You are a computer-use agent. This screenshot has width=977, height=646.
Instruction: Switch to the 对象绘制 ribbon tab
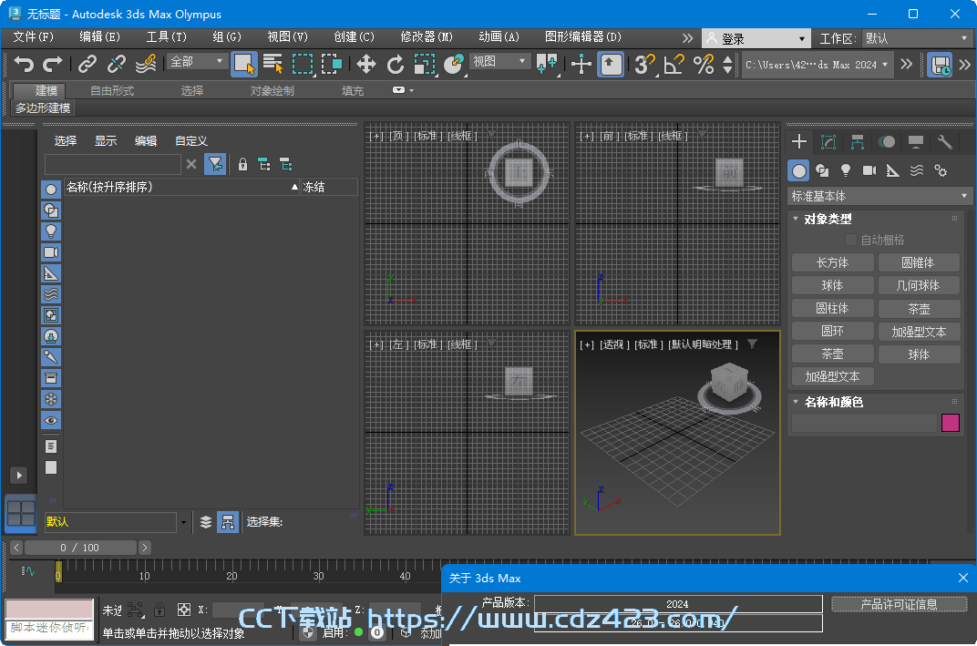pos(273,91)
